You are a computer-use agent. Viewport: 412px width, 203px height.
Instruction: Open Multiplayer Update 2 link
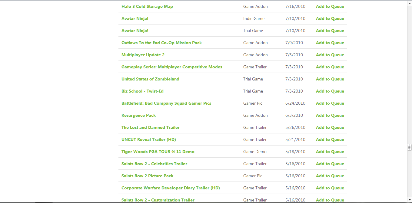(143, 55)
